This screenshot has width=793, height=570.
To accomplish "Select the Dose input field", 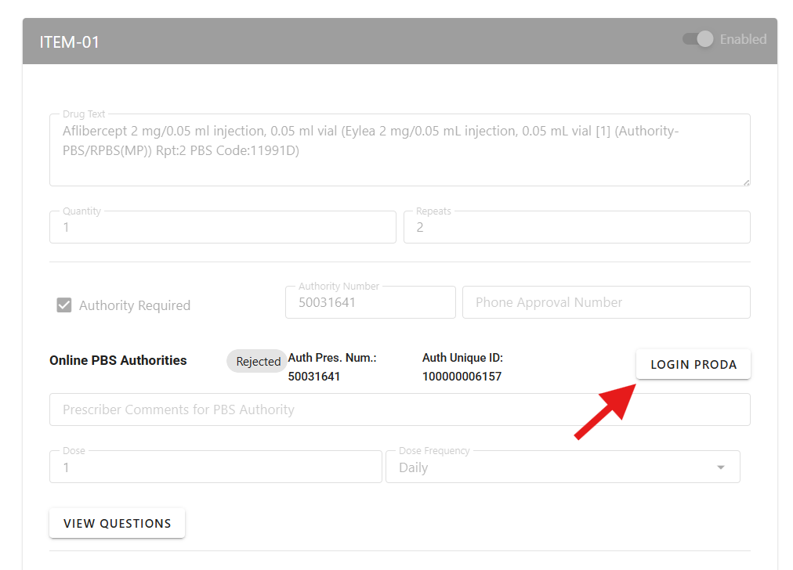I will [x=215, y=467].
